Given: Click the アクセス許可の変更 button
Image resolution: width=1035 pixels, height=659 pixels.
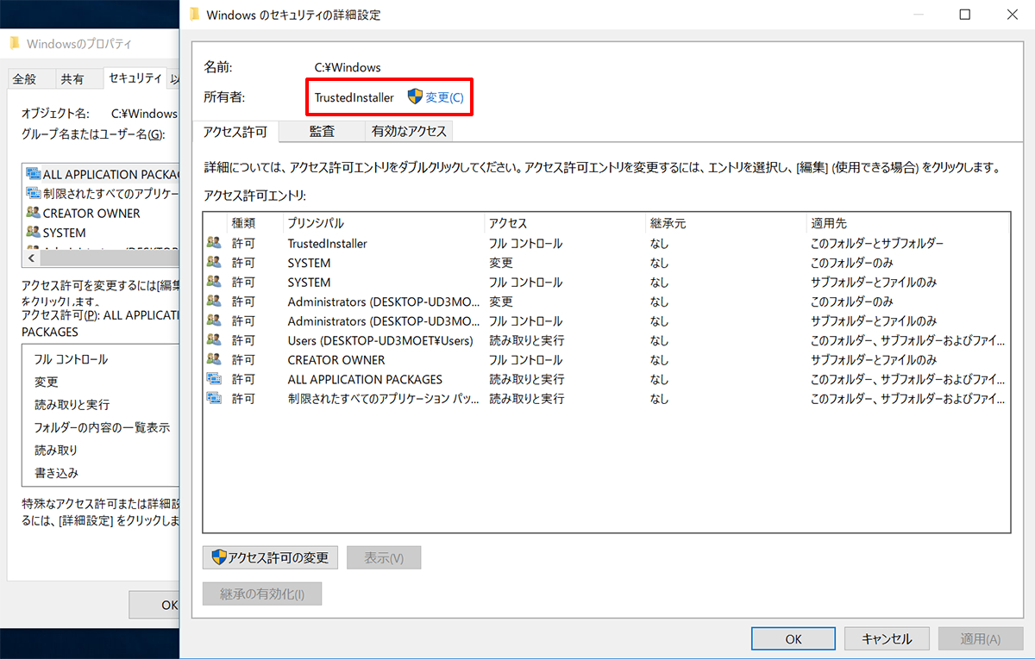Looking at the screenshot, I should tap(271, 557).
